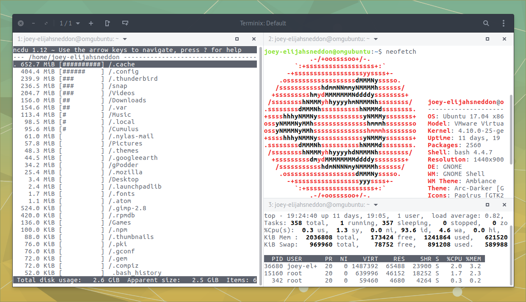Click the Resolution: 1440x900 line
The height and width of the screenshot is (302, 526).
466,159
